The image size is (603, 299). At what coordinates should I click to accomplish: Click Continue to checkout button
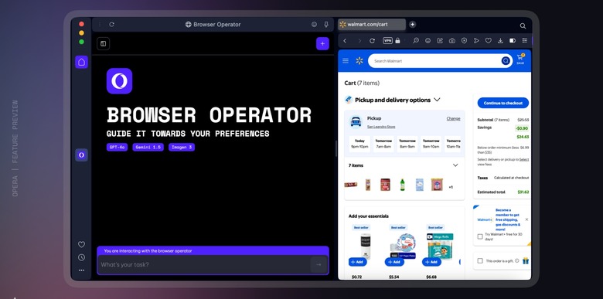pos(503,103)
